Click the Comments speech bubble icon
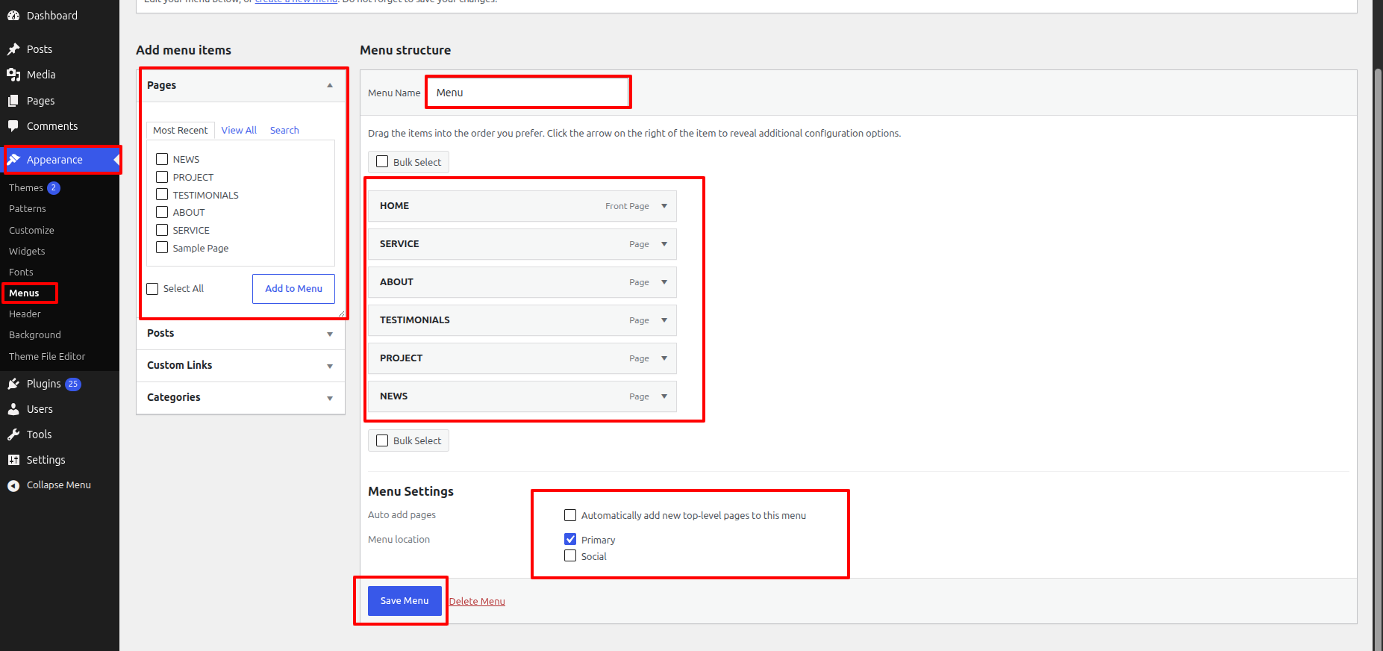This screenshot has width=1383, height=651. coord(13,126)
